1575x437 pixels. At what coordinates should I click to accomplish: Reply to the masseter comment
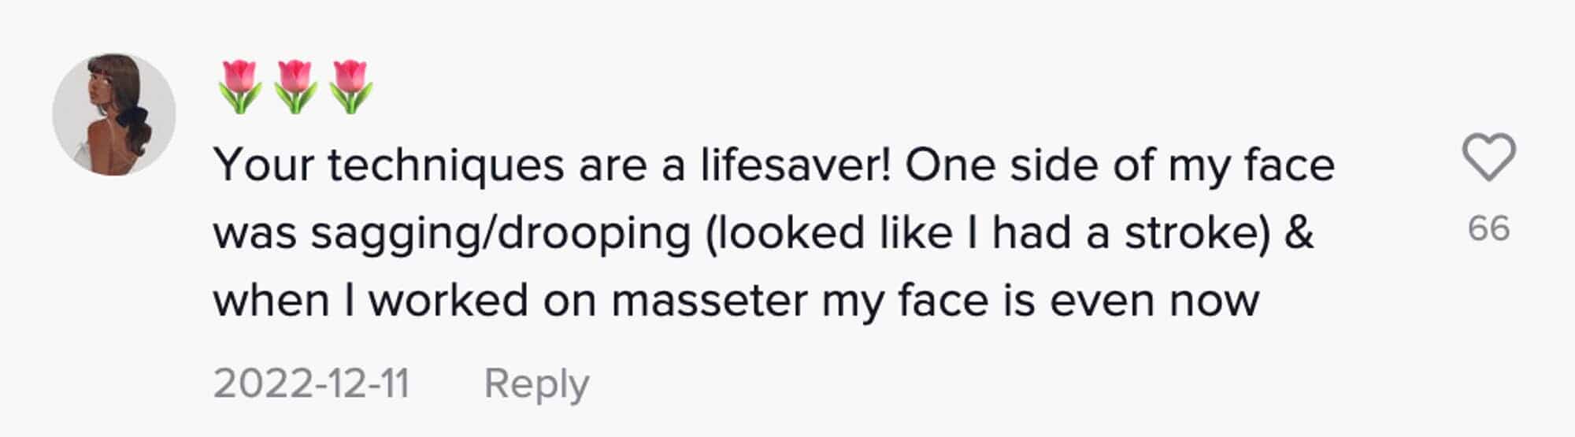pyautogui.click(x=535, y=384)
